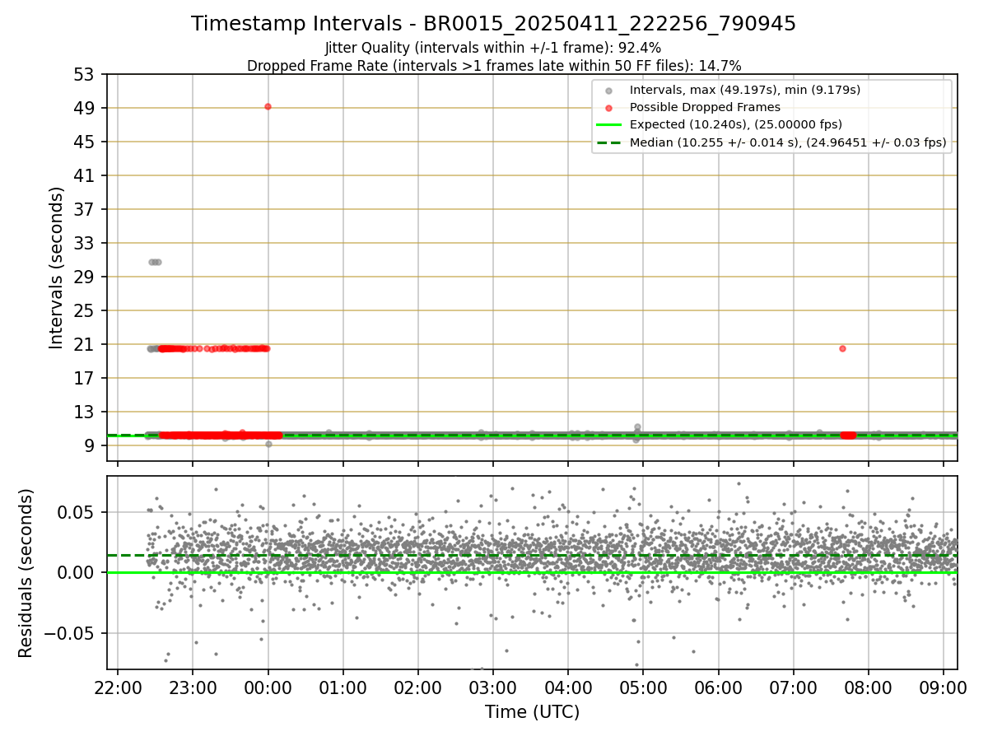Click x-axis tick label '22:00'
The width and height of the screenshot is (988, 741).
pyautogui.click(x=118, y=687)
